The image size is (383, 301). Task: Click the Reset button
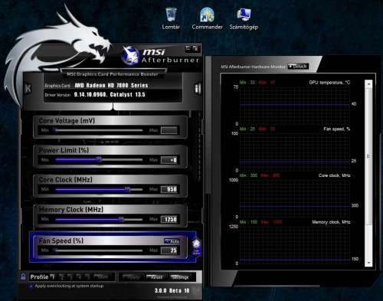coord(155,277)
